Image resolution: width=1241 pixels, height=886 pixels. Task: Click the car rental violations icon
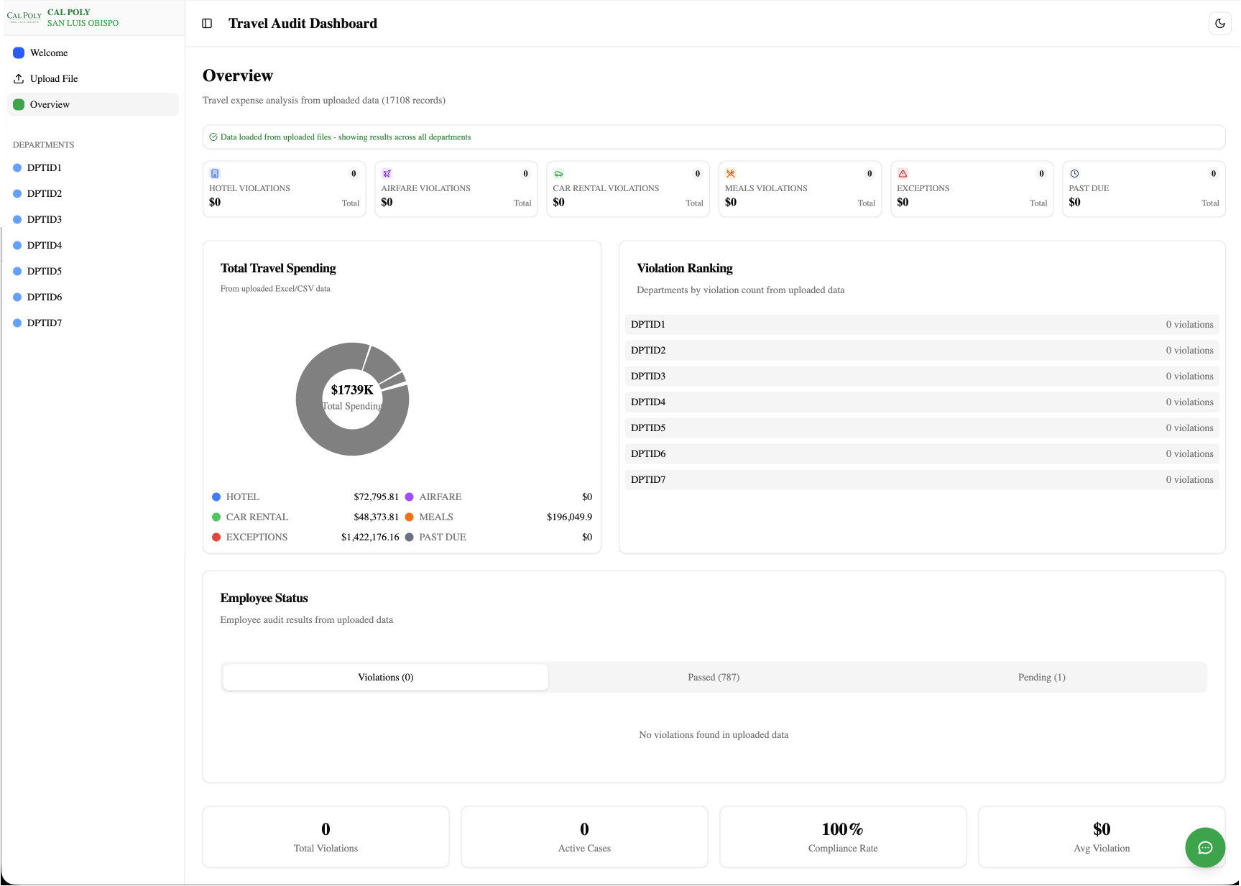point(558,173)
